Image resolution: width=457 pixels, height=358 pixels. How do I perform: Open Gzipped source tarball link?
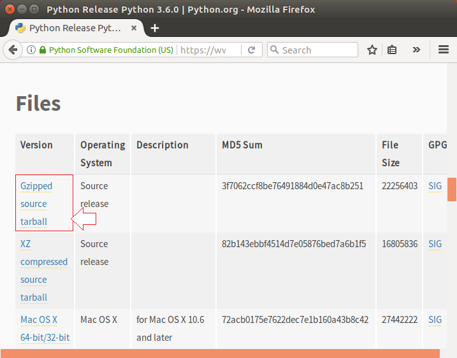tap(36, 204)
